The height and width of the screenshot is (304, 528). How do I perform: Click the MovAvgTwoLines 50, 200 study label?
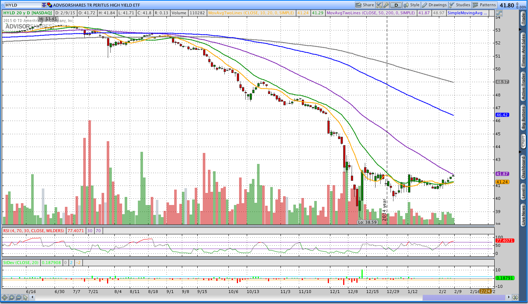[371, 13]
